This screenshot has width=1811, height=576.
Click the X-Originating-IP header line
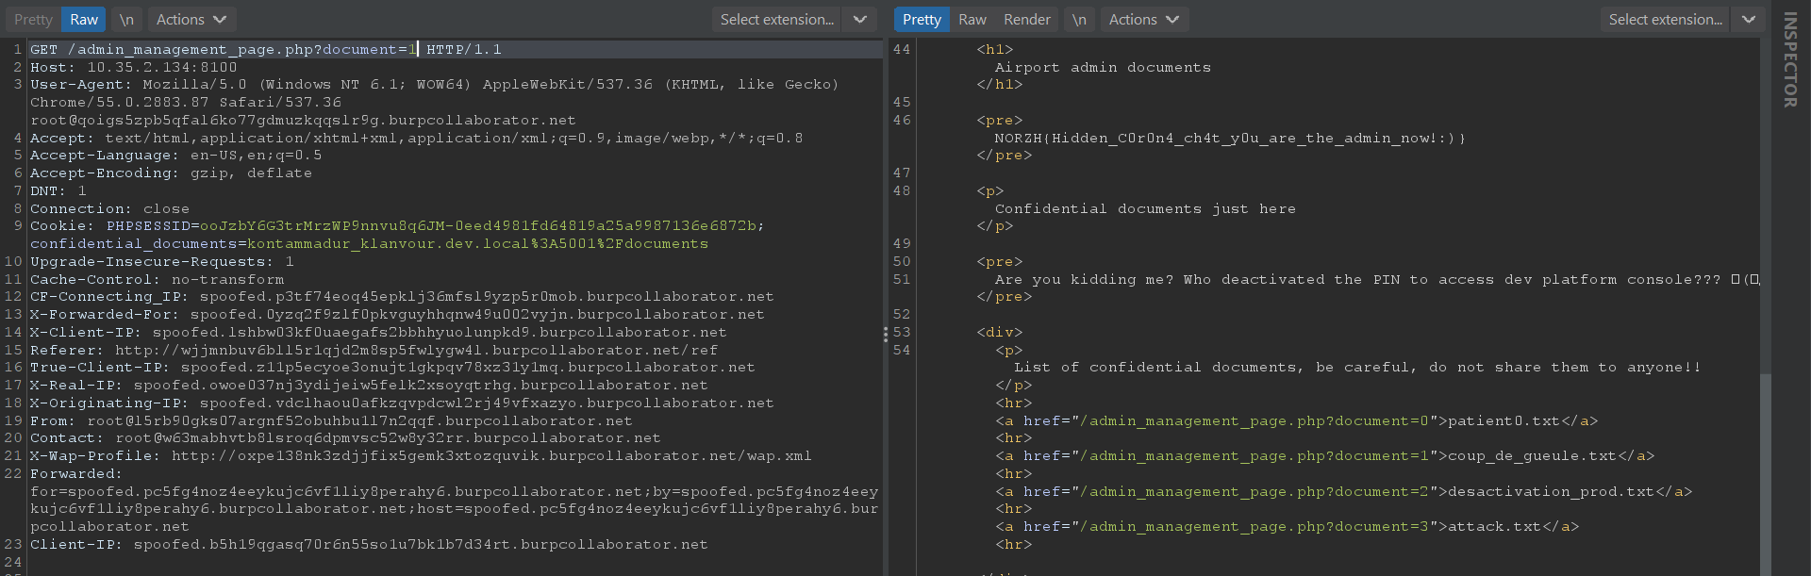402,403
